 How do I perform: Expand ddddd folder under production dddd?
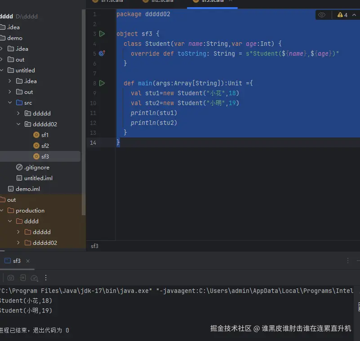[18, 232]
